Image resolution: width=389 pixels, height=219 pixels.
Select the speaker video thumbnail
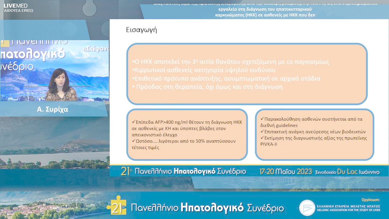(x=54, y=71)
